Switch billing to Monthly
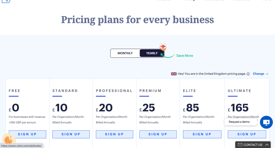Screen dimensions: 275x148 125,53
